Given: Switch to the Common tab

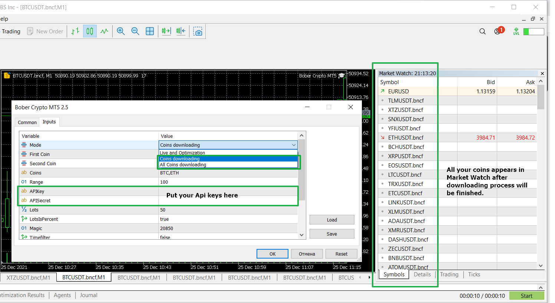Looking at the screenshot, I should coord(27,122).
